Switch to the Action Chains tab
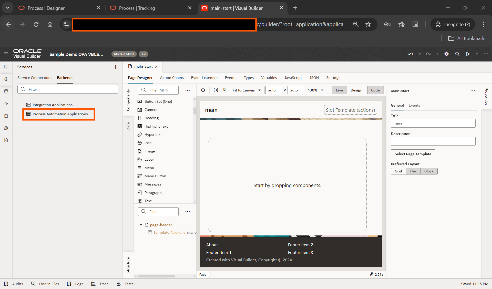This screenshot has height=289, width=492. [172, 78]
